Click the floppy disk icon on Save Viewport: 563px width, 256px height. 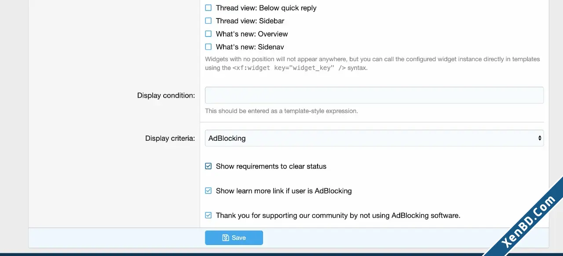(226, 238)
